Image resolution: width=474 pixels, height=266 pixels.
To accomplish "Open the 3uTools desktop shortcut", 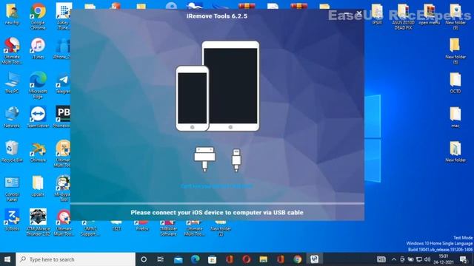I will pos(12,220).
